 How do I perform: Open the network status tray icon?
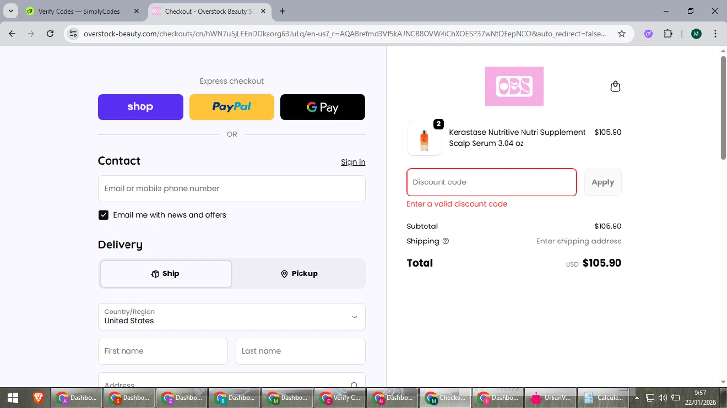tap(650, 398)
